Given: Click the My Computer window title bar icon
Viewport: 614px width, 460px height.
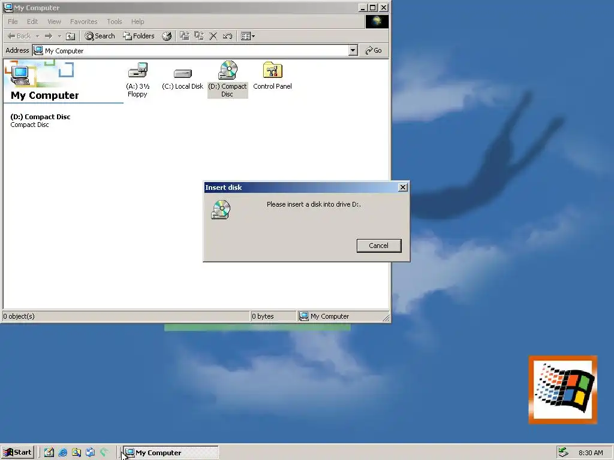Looking at the screenshot, I should [x=8, y=7].
